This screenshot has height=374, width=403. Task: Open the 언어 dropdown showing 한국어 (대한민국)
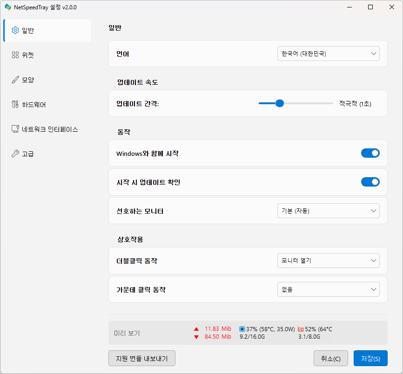328,53
